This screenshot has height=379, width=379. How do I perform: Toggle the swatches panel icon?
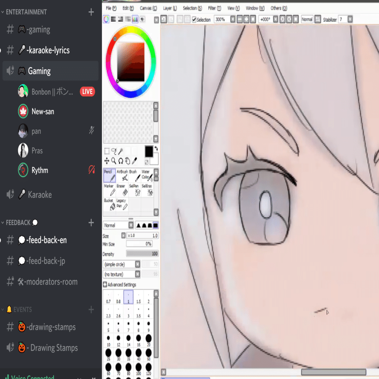[x=135, y=19]
